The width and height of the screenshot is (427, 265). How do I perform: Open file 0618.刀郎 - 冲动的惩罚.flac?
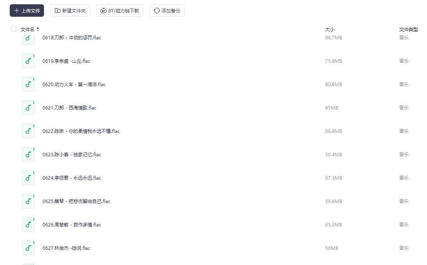tap(72, 38)
